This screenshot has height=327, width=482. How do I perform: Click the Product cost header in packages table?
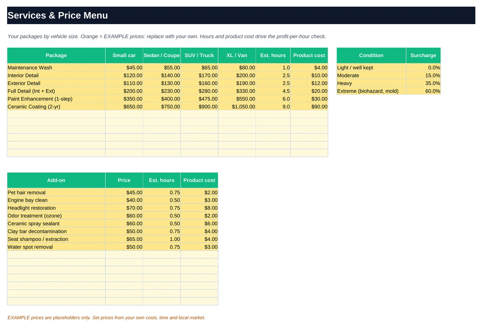pos(309,55)
